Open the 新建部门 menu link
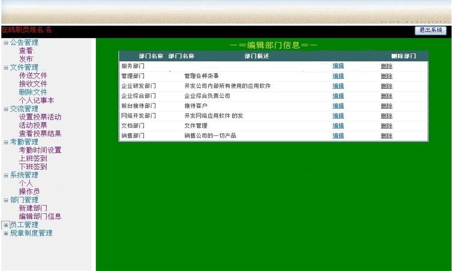The image size is (452, 271). click(x=33, y=209)
